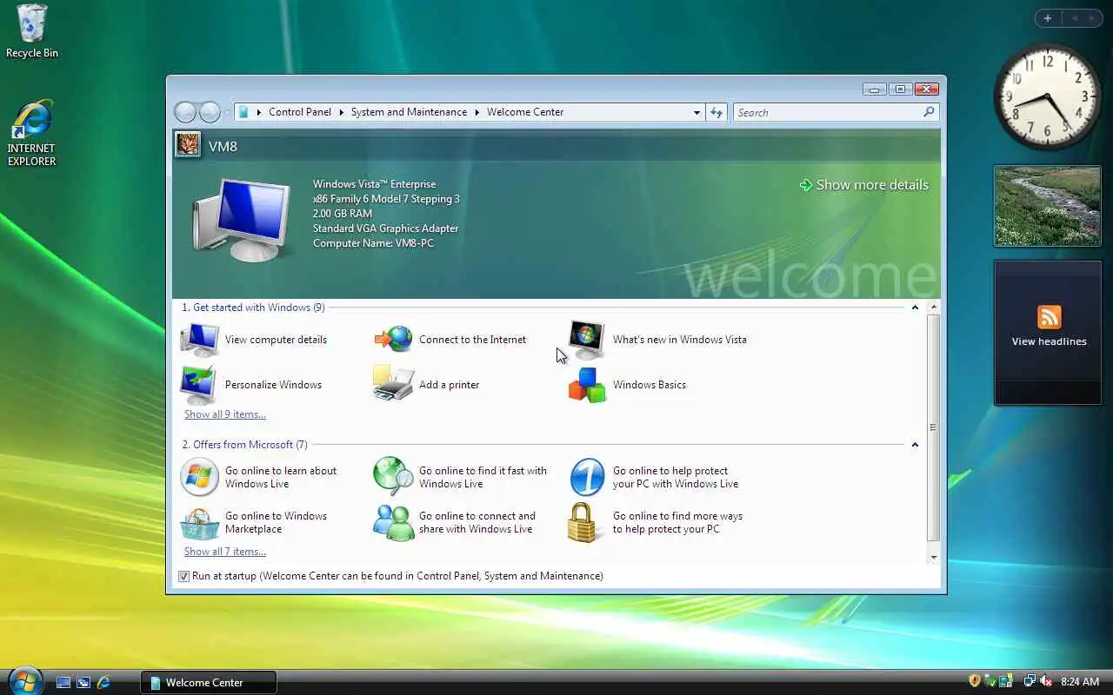Click the clock gadget
This screenshot has width=1113, height=695.
click(1047, 96)
